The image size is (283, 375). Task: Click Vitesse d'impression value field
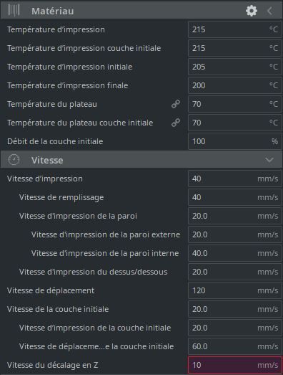(235, 179)
